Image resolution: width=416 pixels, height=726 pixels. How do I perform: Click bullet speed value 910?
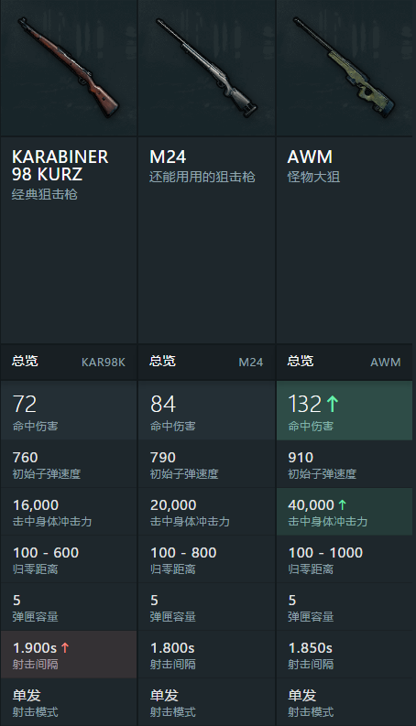[301, 458]
